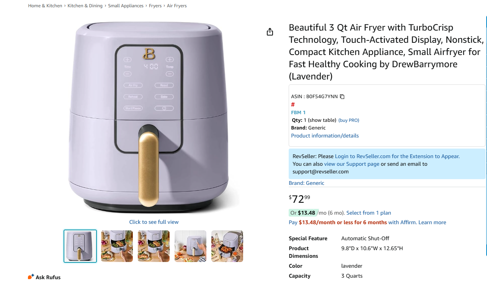Select the second thumbnail with food basket

[117, 246]
